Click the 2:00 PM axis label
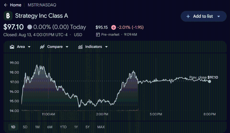Screen dimensions: 230x133 coord(102,114)
